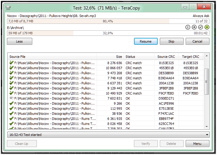Sort by Target CRC column header
This screenshot has height=155, width=217.
pos(191,57)
